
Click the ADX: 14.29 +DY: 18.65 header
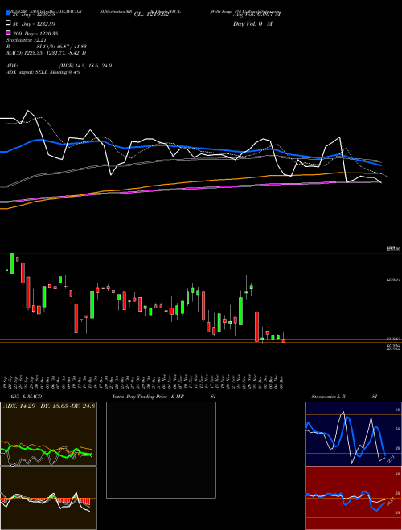[x=49, y=406]
